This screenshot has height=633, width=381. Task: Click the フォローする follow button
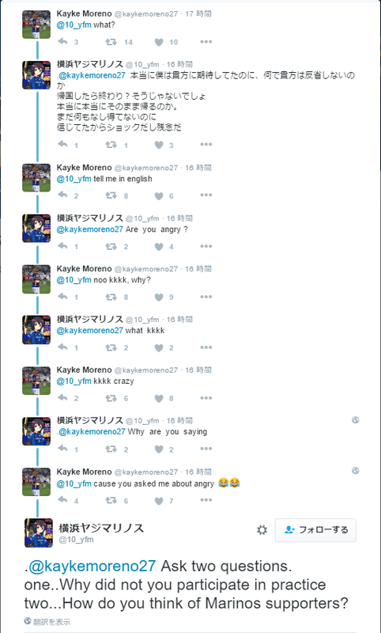[315, 530]
